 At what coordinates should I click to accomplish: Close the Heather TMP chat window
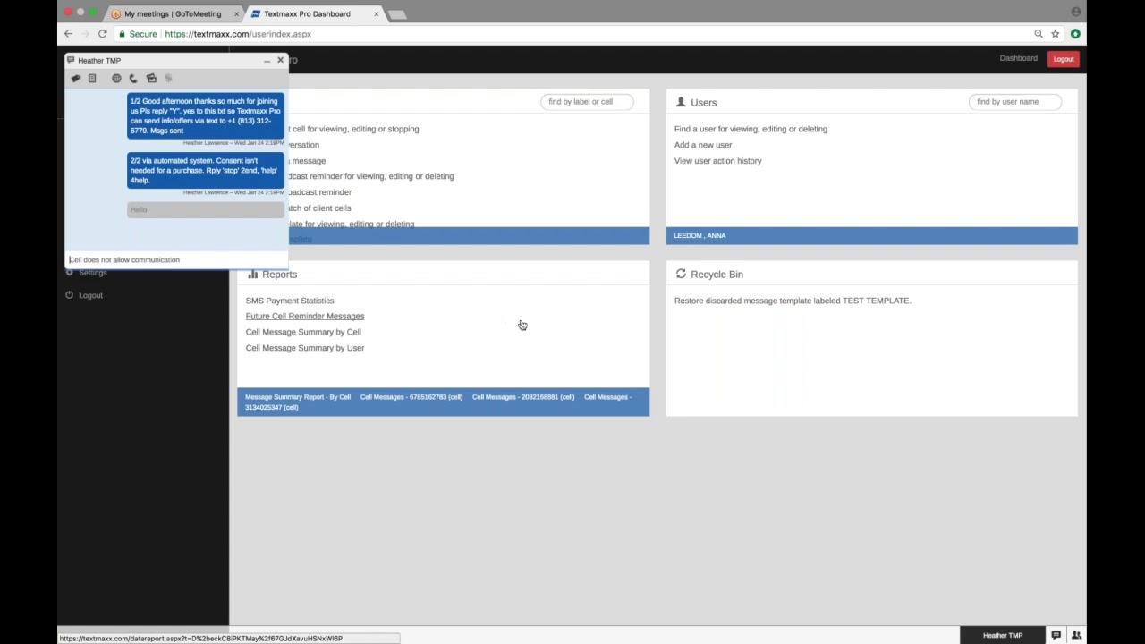pos(280,60)
